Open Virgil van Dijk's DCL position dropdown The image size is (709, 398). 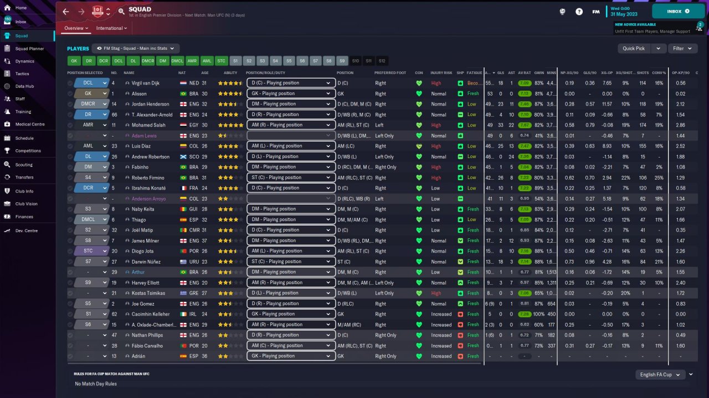coord(92,83)
